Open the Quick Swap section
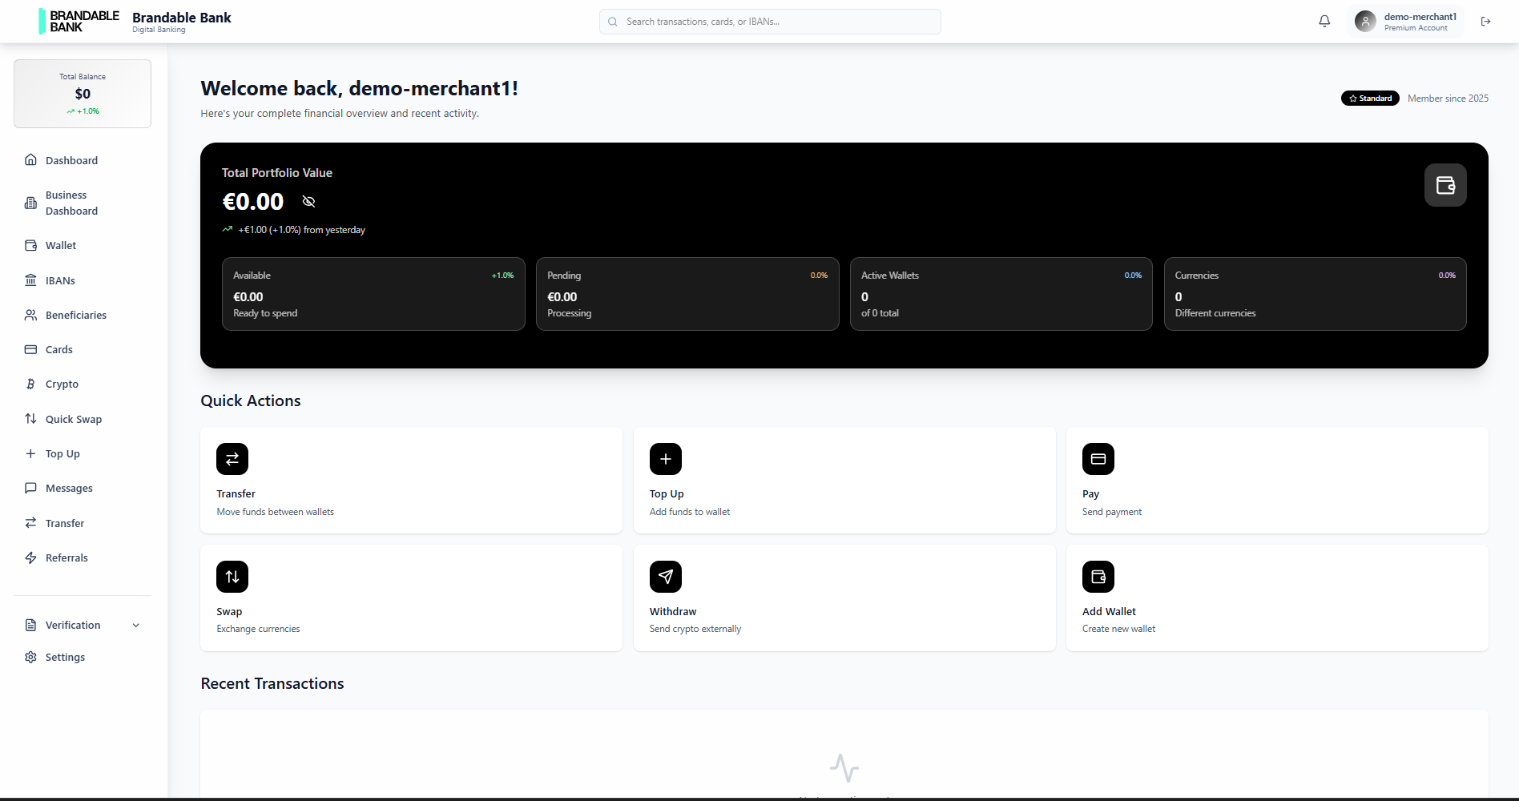Image resolution: width=1519 pixels, height=801 pixels. tap(73, 418)
